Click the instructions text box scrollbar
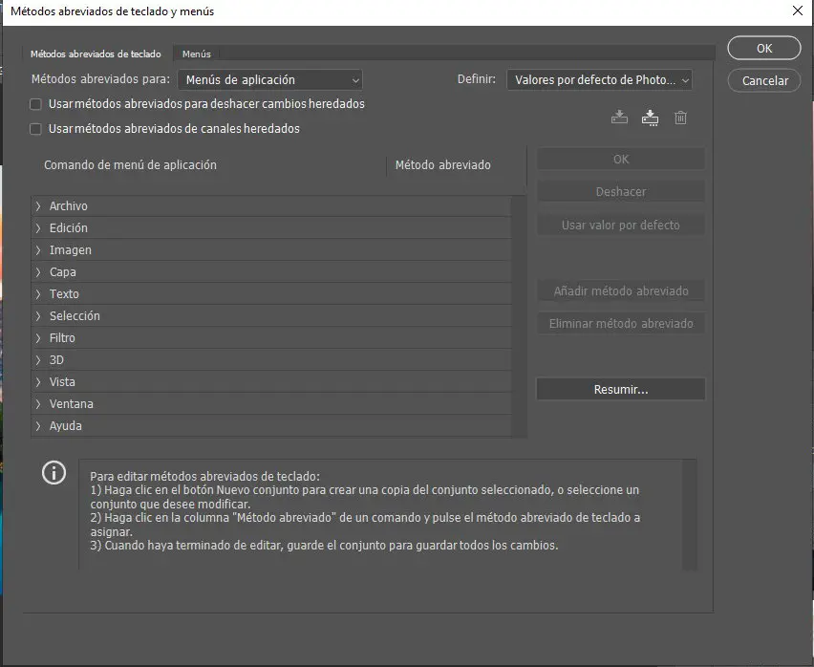Image resolution: width=814 pixels, height=667 pixels. coord(689,514)
